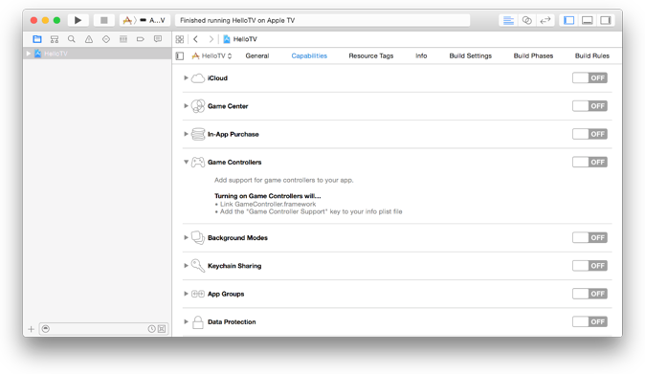Click the Data Protection lock icon
The width and height of the screenshot is (645, 374).
pyautogui.click(x=198, y=321)
